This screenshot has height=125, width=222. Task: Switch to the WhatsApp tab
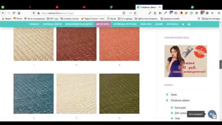coord(192,7)
